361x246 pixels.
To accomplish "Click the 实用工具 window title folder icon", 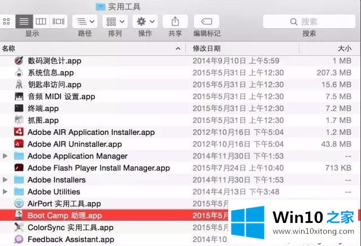I will click(x=101, y=6).
